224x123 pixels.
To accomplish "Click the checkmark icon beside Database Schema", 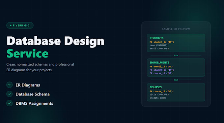I will (x=10, y=94).
